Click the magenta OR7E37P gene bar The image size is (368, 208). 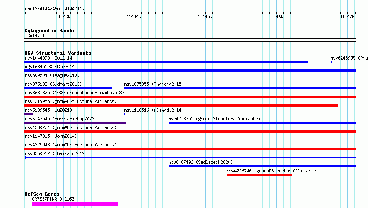point(75,204)
